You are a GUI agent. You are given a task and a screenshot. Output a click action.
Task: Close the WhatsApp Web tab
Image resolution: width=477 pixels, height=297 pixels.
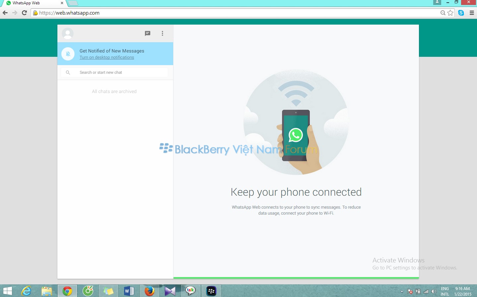[x=62, y=3]
